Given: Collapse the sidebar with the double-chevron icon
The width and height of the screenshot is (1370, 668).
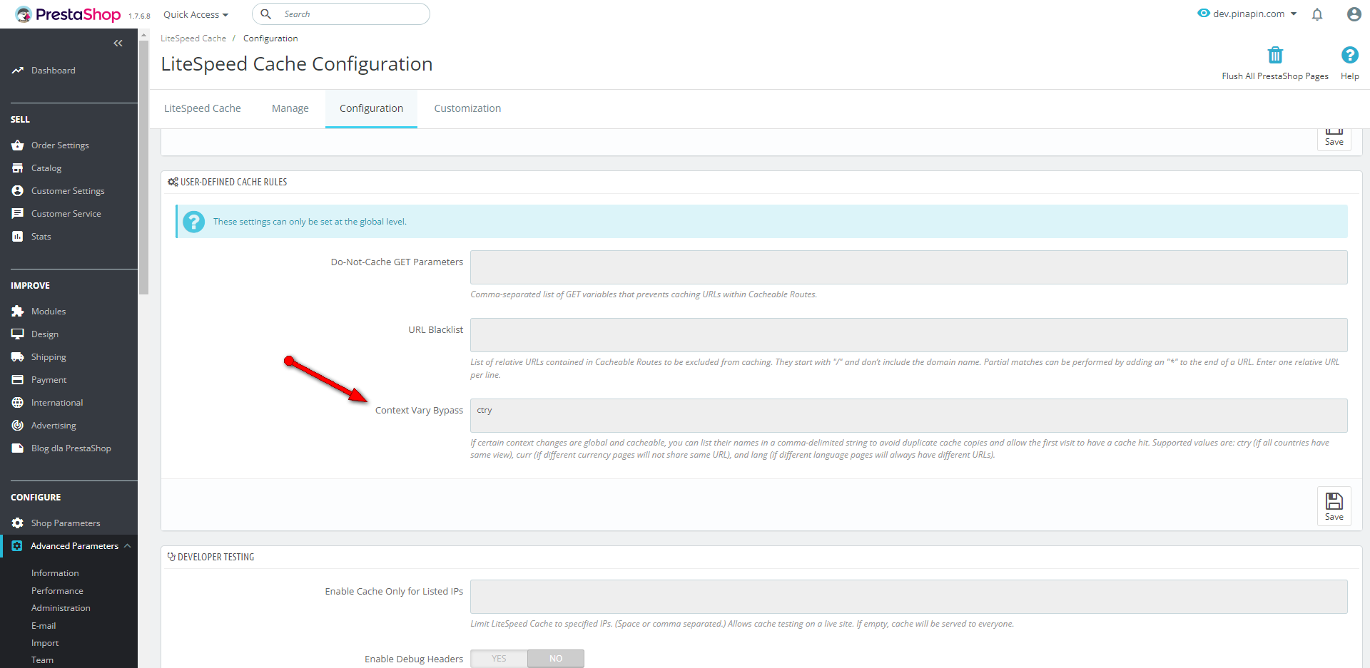Looking at the screenshot, I should (118, 43).
